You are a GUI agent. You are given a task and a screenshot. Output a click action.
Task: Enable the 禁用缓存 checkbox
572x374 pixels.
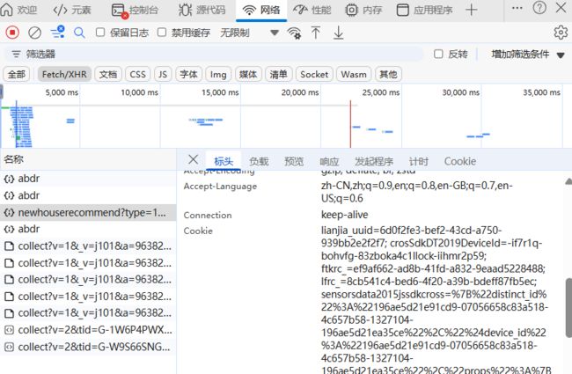click(x=162, y=33)
